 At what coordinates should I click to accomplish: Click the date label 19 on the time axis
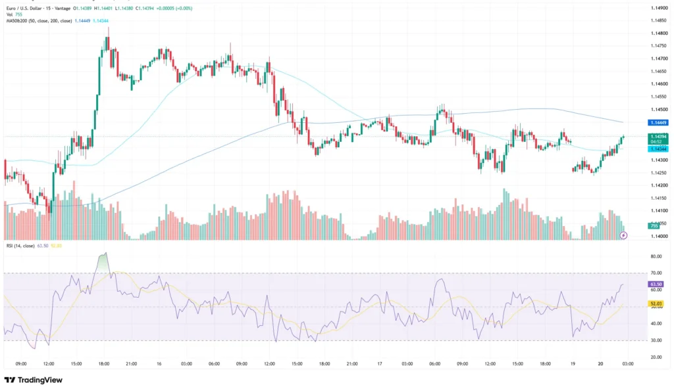(x=573, y=363)
